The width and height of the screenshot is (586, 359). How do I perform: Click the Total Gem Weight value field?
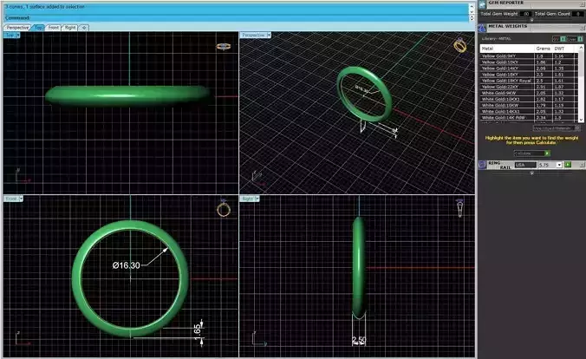pos(525,14)
